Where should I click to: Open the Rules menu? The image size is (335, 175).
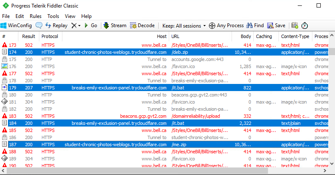tap(36, 16)
